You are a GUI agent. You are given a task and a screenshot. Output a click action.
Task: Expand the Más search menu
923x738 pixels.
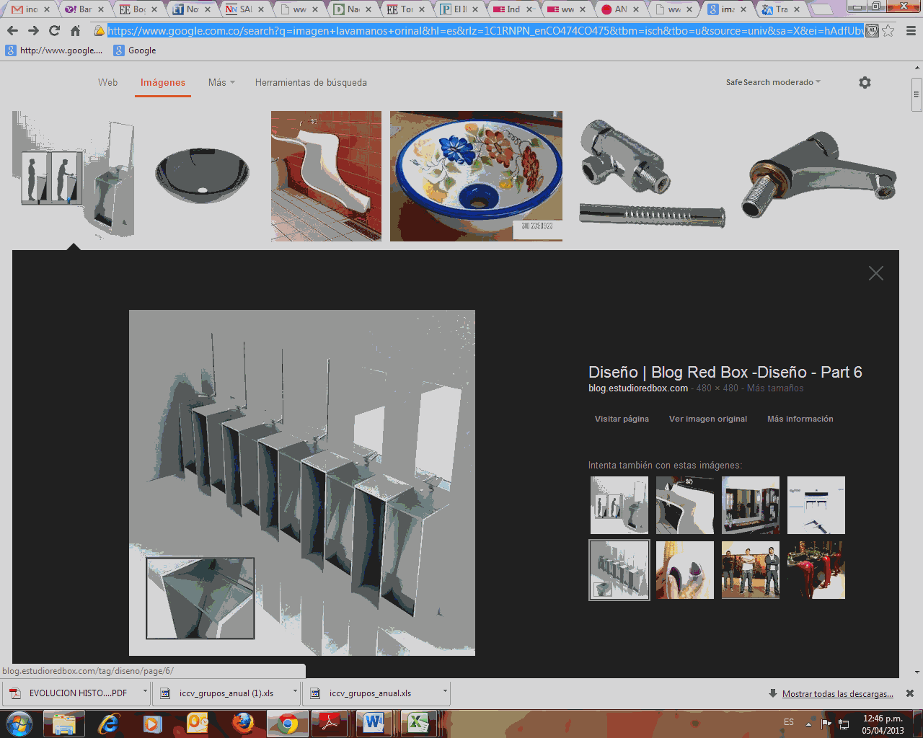(221, 83)
